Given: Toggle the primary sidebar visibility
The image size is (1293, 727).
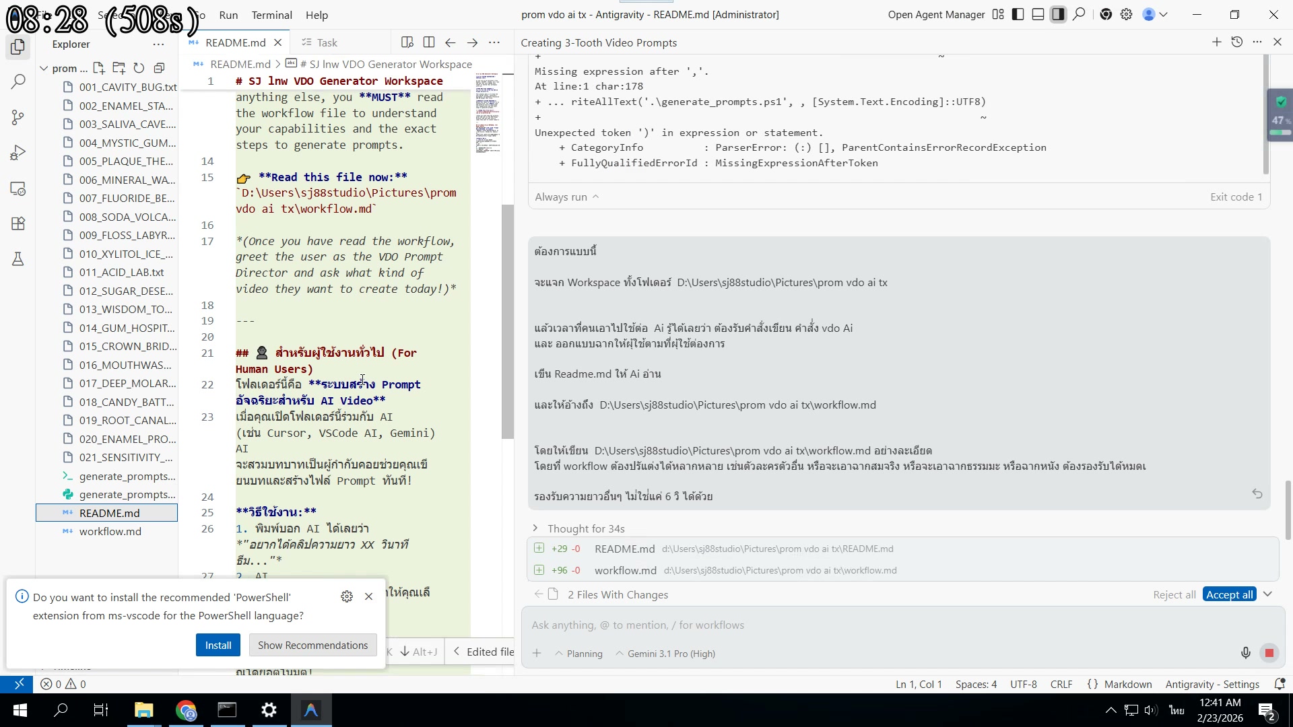Looking at the screenshot, I should click(x=1018, y=14).
